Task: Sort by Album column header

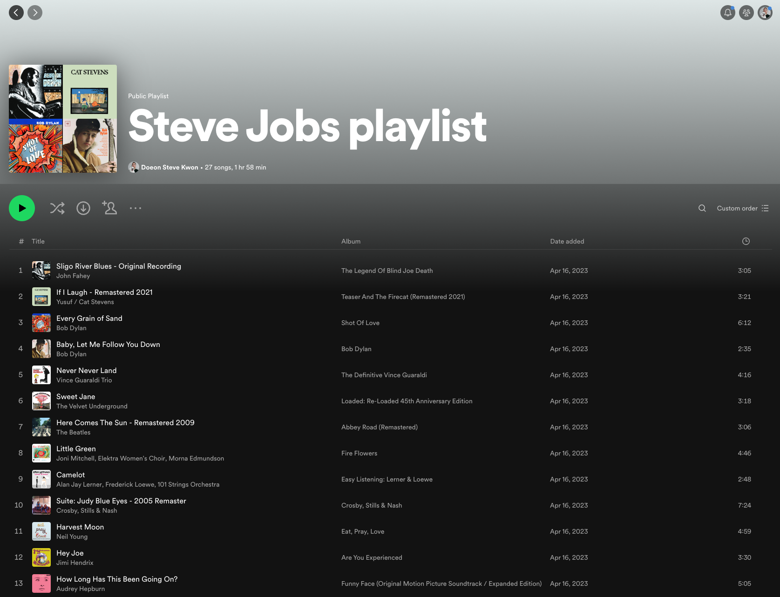Action: tap(351, 241)
